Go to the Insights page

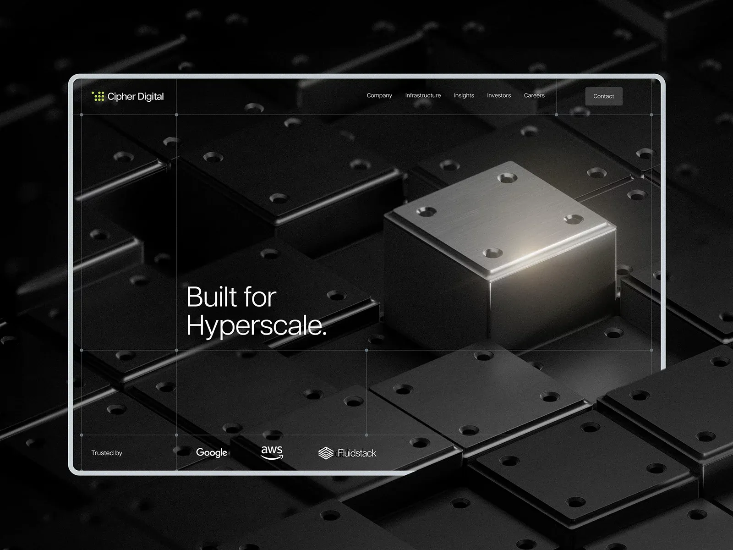[x=464, y=95]
